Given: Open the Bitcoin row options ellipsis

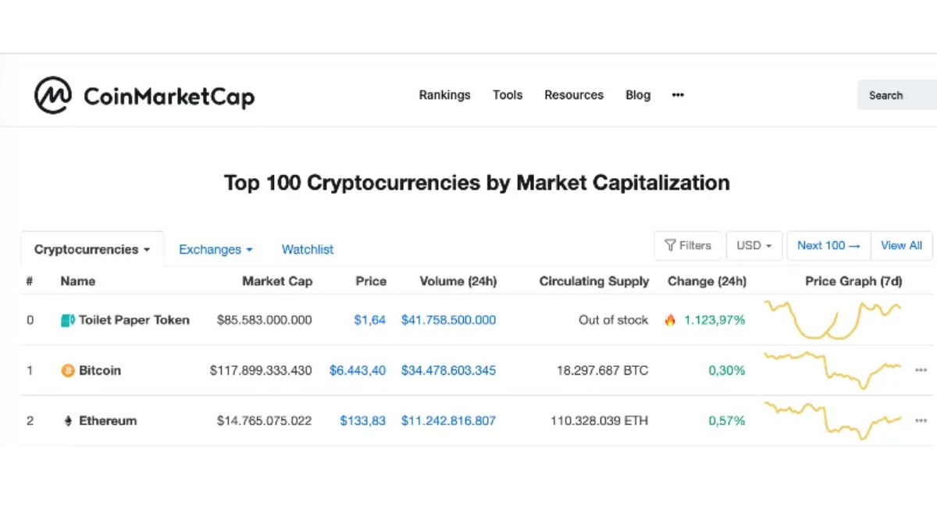Looking at the screenshot, I should coord(921,371).
